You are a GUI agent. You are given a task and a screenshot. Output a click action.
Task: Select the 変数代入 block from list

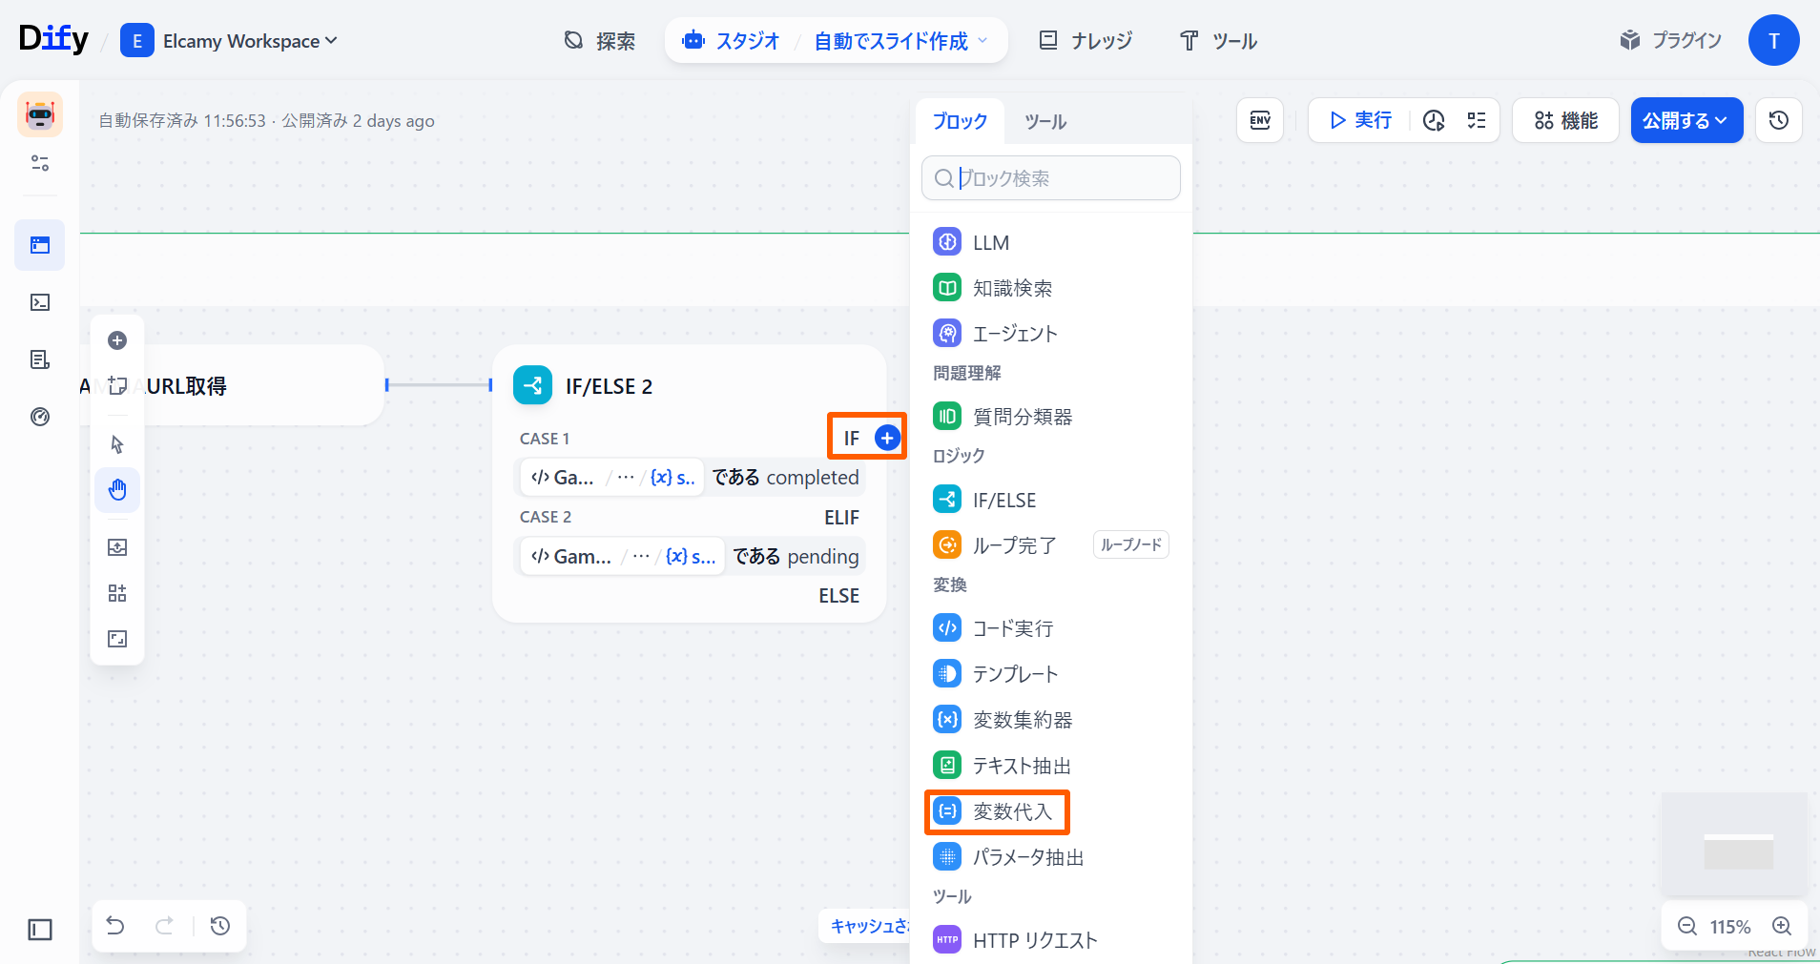click(997, 811)
